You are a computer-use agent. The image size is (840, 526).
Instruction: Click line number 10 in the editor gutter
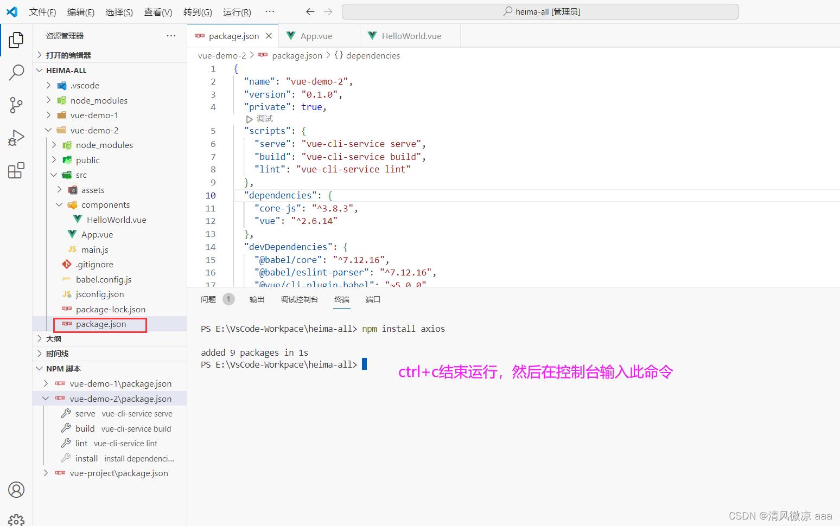click(x=211, y=195)
